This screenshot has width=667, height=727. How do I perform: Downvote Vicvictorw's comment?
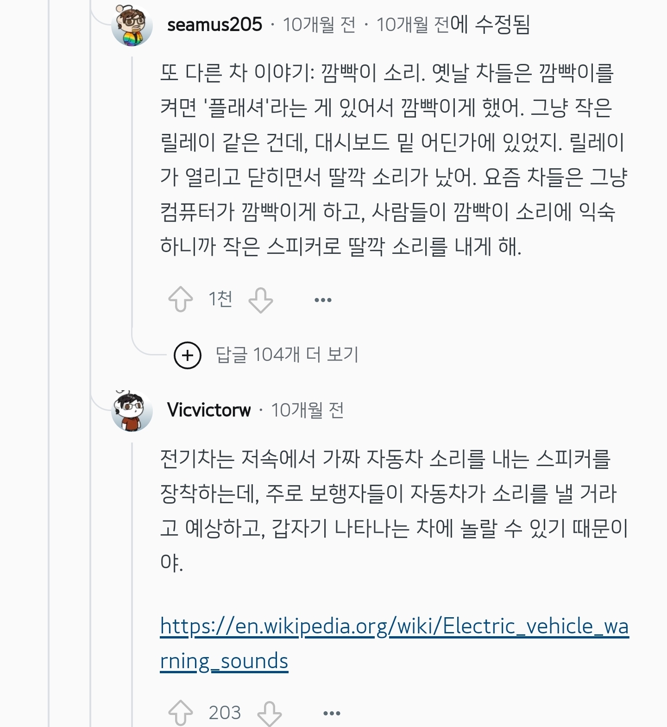pos(270,713)
